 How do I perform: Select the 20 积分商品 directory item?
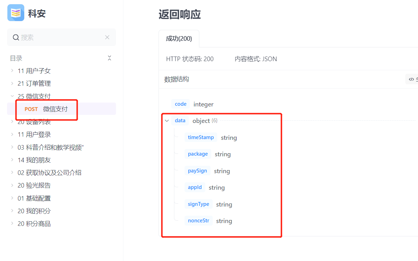point(34,224)
